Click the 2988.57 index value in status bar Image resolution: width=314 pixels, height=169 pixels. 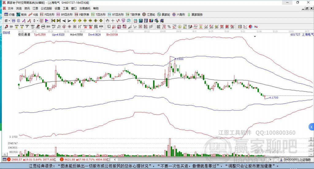click(17, 159)
